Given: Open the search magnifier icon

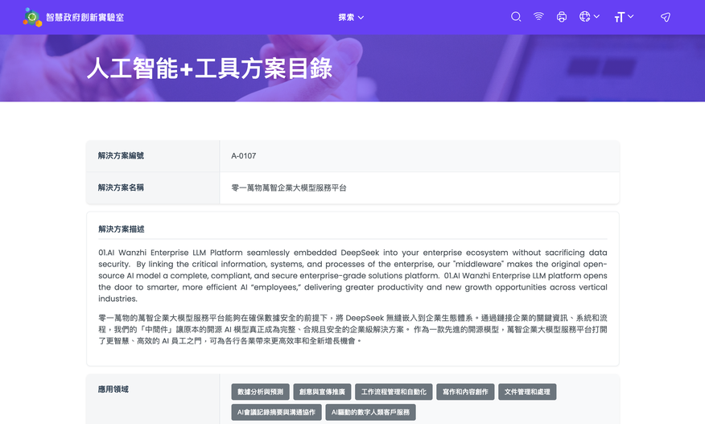Looking at the screenshot, I should 516,17.
